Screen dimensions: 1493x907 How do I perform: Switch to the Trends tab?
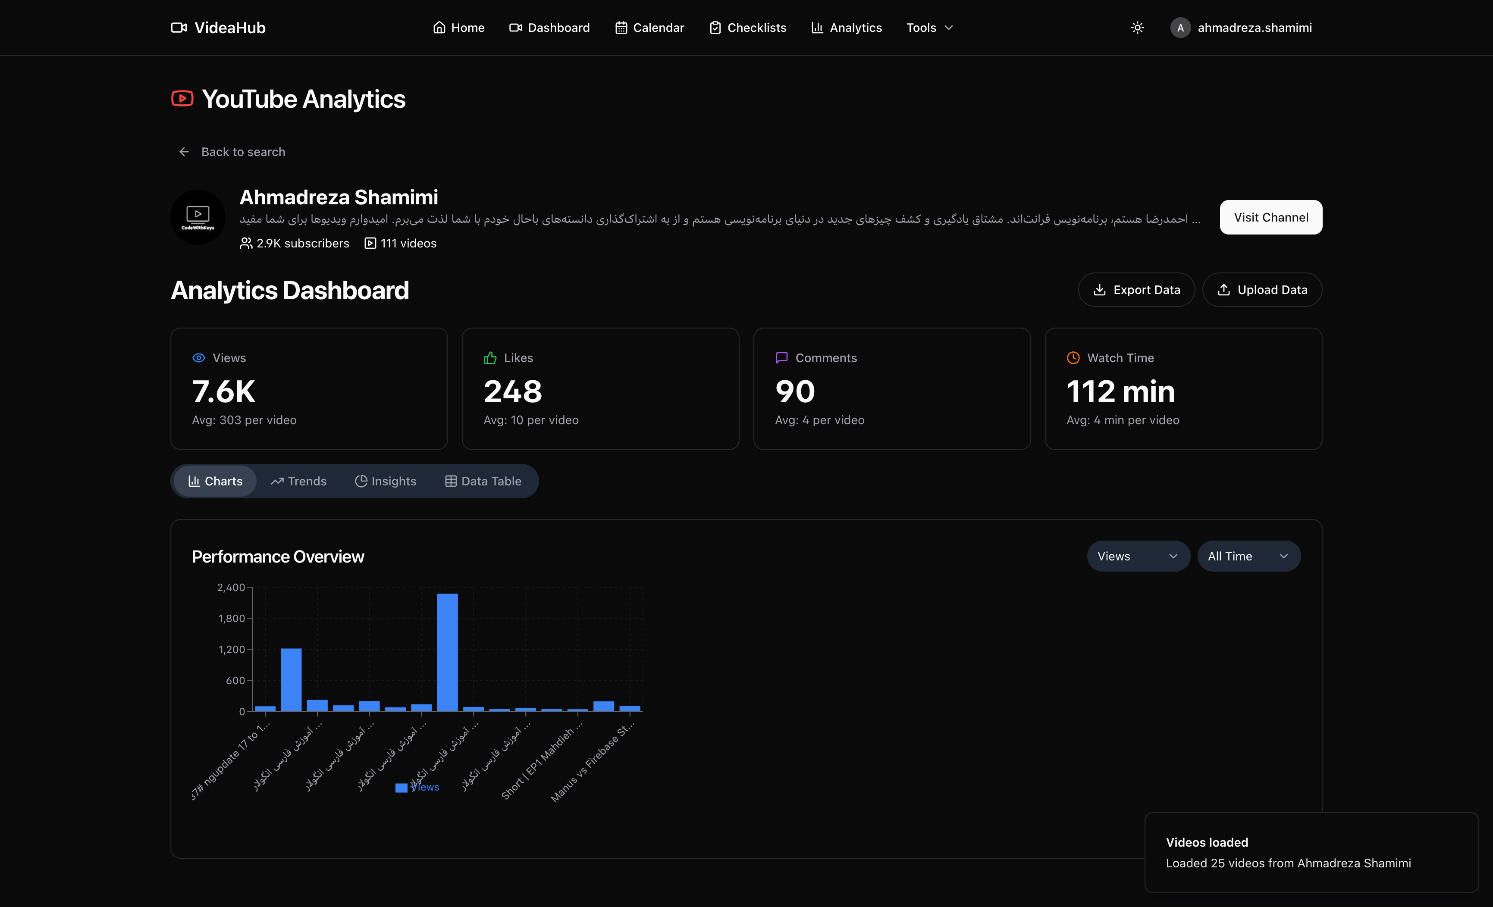299,481
